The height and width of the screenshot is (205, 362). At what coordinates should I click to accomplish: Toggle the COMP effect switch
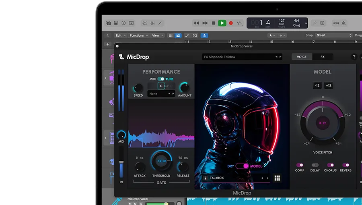click(300, 165)
